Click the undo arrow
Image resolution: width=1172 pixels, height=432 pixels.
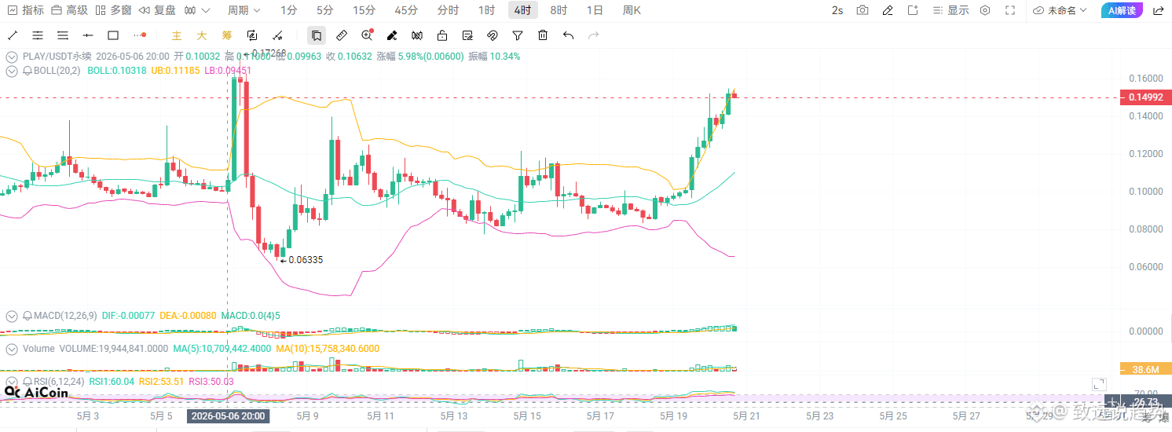coord(569,35)
